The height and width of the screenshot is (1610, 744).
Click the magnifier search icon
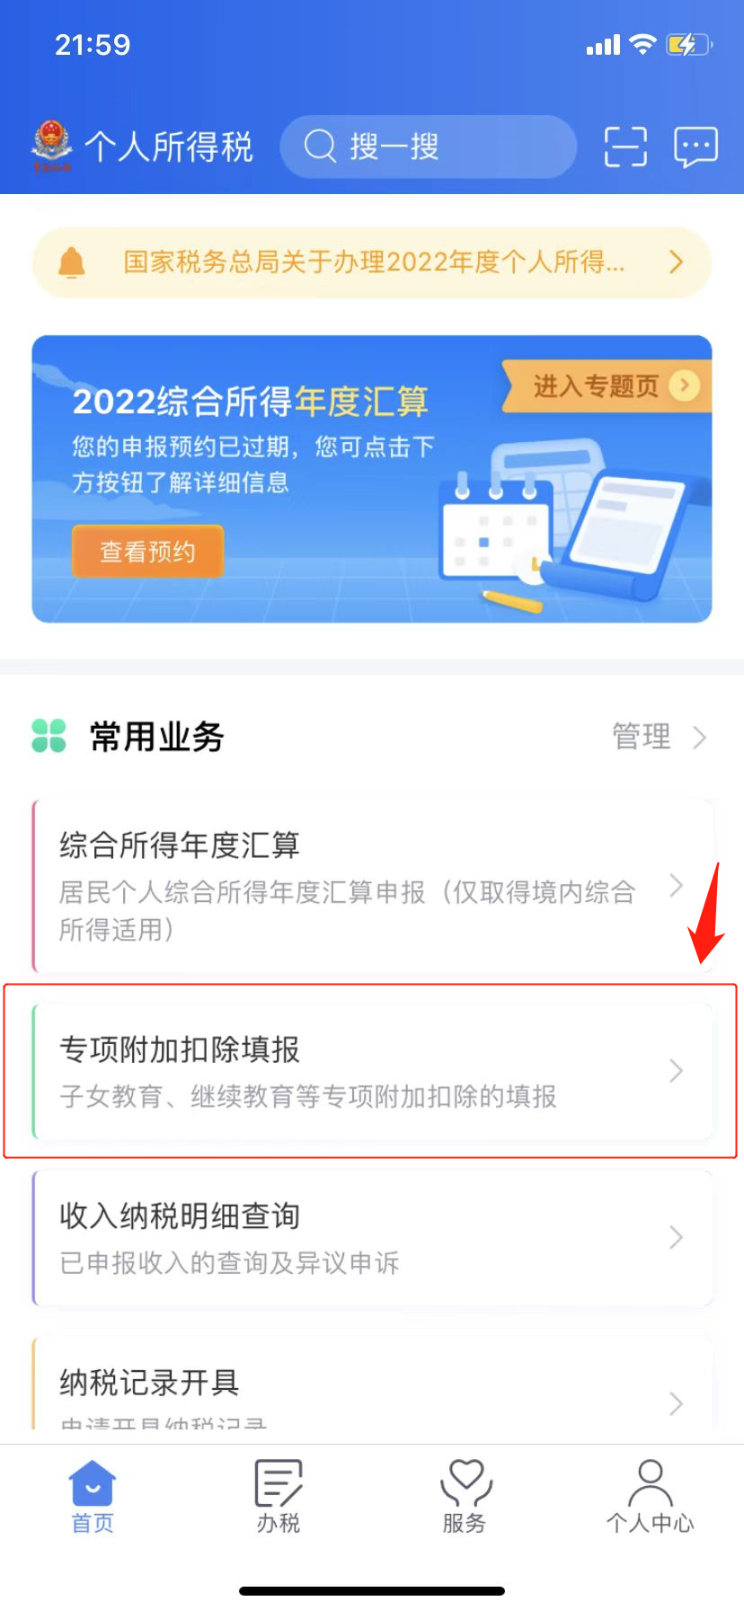[x=320, y=146]
